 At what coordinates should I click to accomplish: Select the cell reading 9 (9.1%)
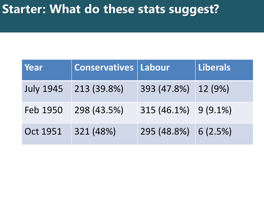click(224, 112)
